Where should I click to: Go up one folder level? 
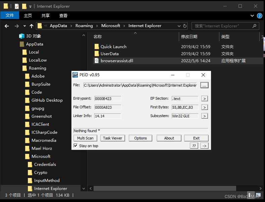[x=32, y=26]
